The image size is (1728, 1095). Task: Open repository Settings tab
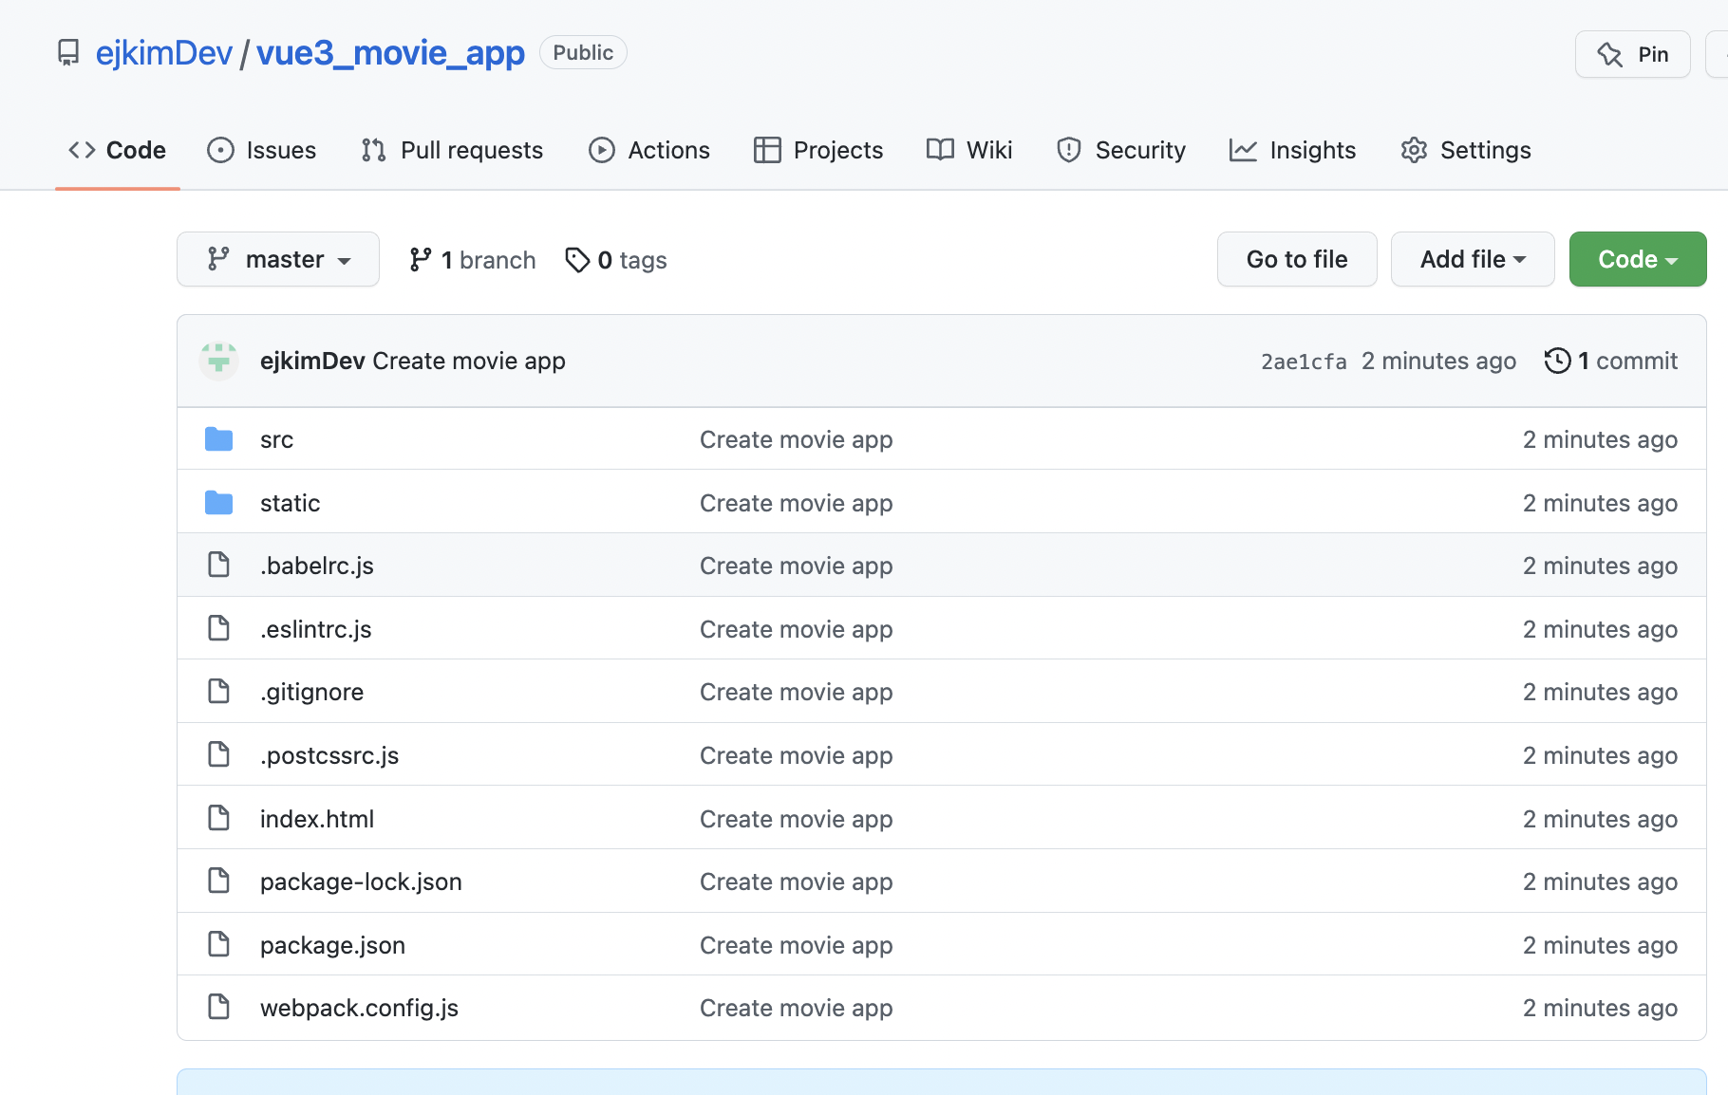1465,150
